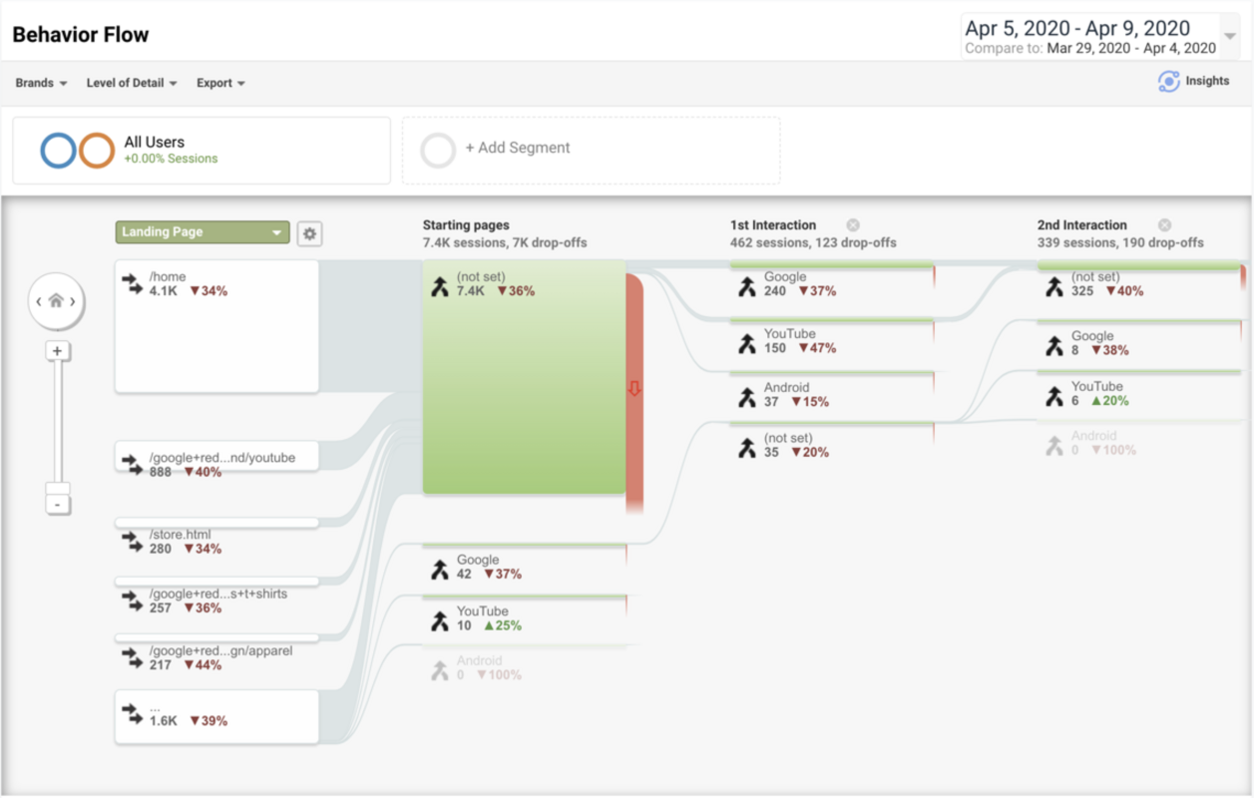Open the Landing Page dimension dropdown
This screenshot has width=1254, height=798.
coord(202,231)
